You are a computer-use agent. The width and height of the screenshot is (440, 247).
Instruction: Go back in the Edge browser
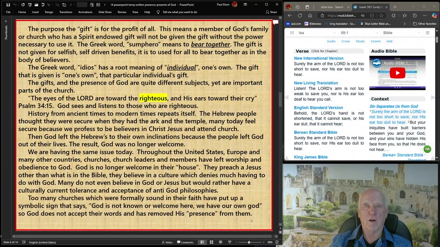(290, 15)
